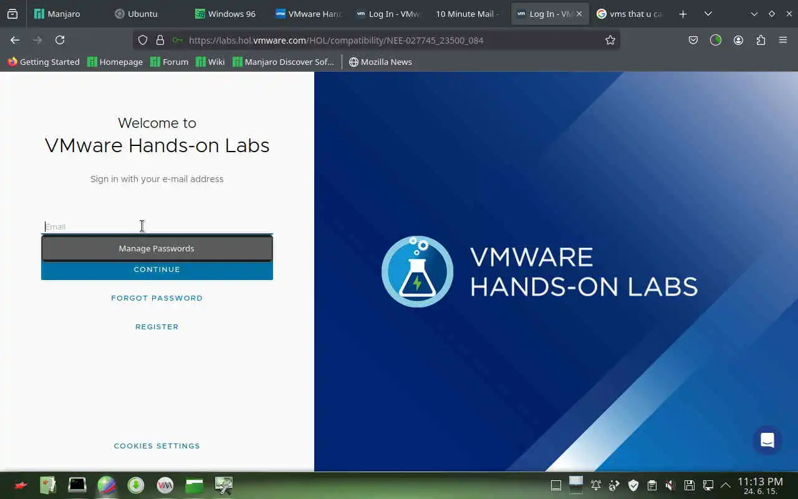Click the FORGOT PASSWORD link
The image size is (798, 499).
click(x=157, y=298)
